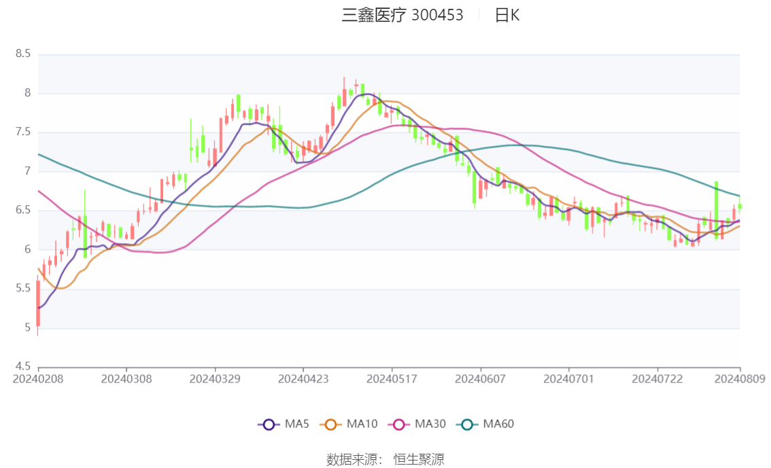
Task: Toggle the MA30 pink legend marker
Action: pos(399,425)
